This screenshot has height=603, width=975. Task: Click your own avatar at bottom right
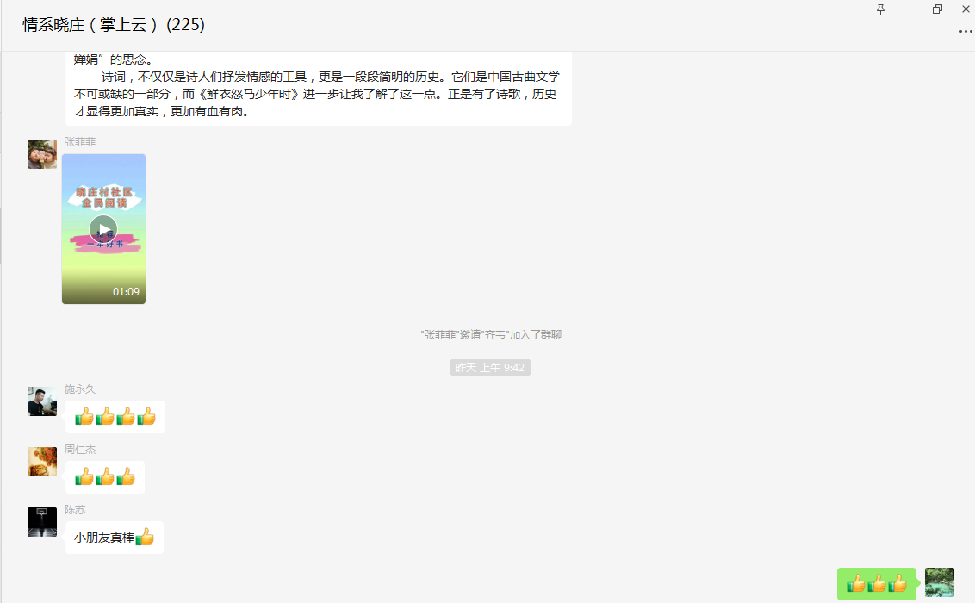(939, 582)
